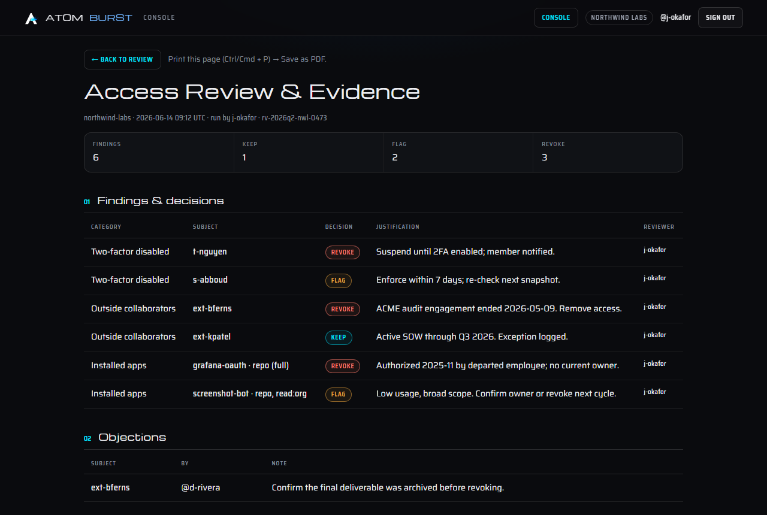Click the justification 'Suspend until 2FA enabled' text
767x515 pixels.
click(x=466, y=252)
